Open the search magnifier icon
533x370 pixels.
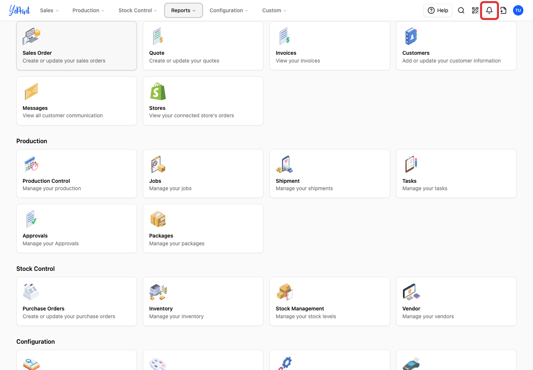tap(461, 10)
